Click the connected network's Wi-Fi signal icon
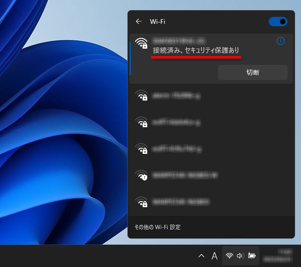Viewport: 301px width, 267px height. (141, 43)
